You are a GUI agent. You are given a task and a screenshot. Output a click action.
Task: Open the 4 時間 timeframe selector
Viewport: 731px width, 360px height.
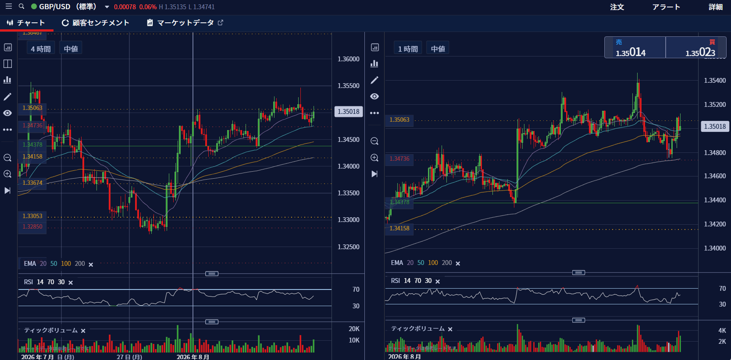[41, 49]
